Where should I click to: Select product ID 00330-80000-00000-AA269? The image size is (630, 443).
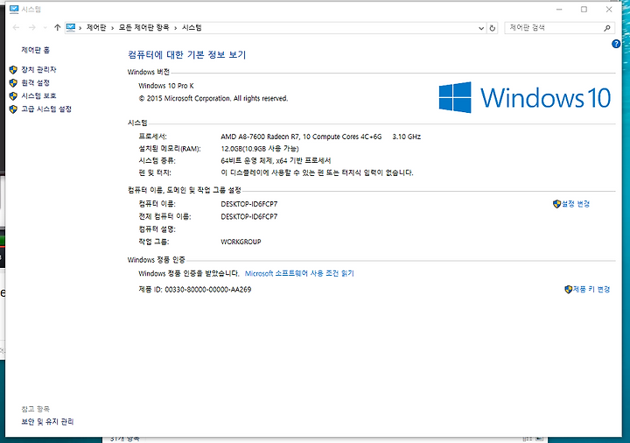coord(208,290)
